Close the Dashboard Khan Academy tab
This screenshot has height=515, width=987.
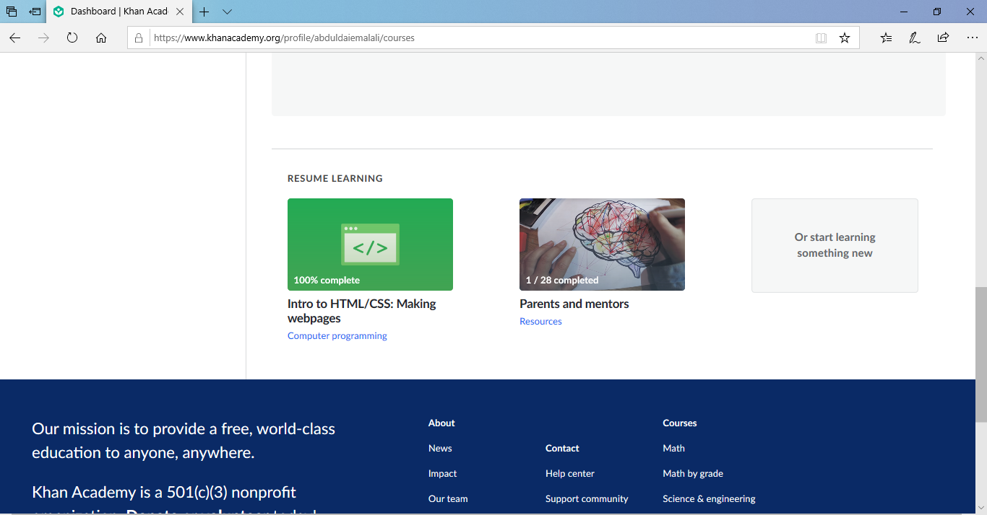(x=180, y=12)
